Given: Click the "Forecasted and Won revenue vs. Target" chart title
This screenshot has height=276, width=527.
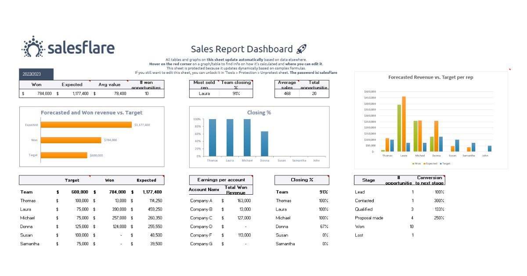Looking at the screenshot, I should coord(91,113).
